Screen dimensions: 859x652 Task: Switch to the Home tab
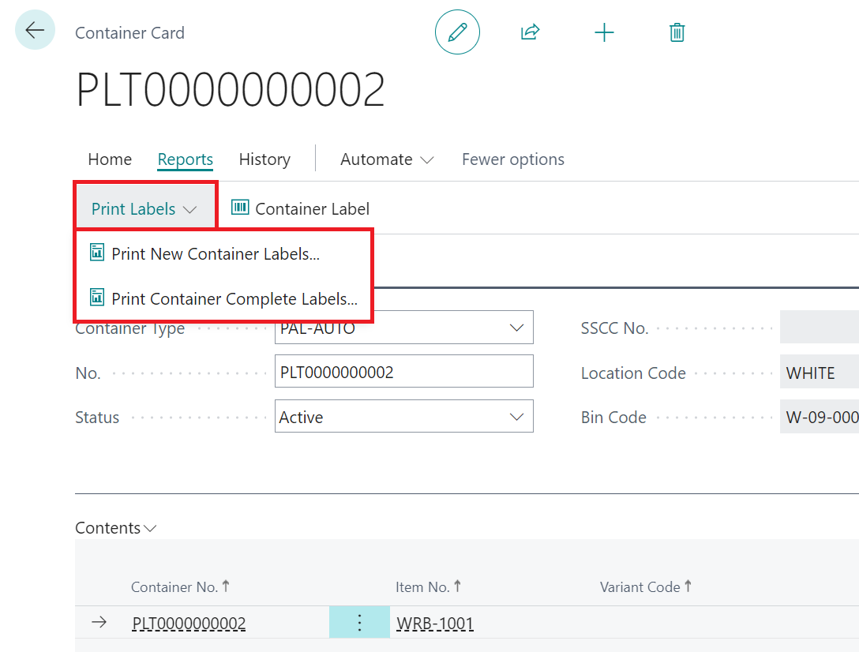point(110,159)
